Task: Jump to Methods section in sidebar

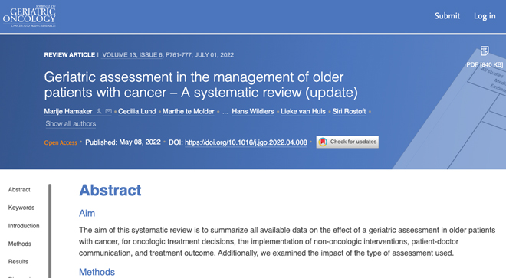Action: click(20, 244)
